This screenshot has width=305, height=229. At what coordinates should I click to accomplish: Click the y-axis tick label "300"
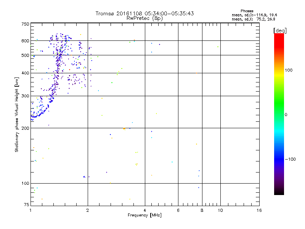[x=25, y=96]
